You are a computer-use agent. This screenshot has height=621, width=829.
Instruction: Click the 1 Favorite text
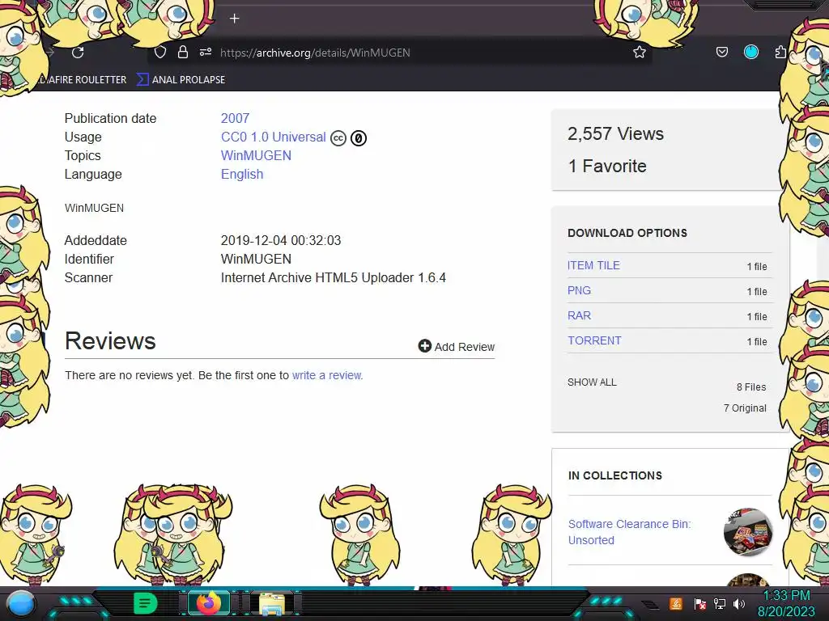[x=607, y=167]
